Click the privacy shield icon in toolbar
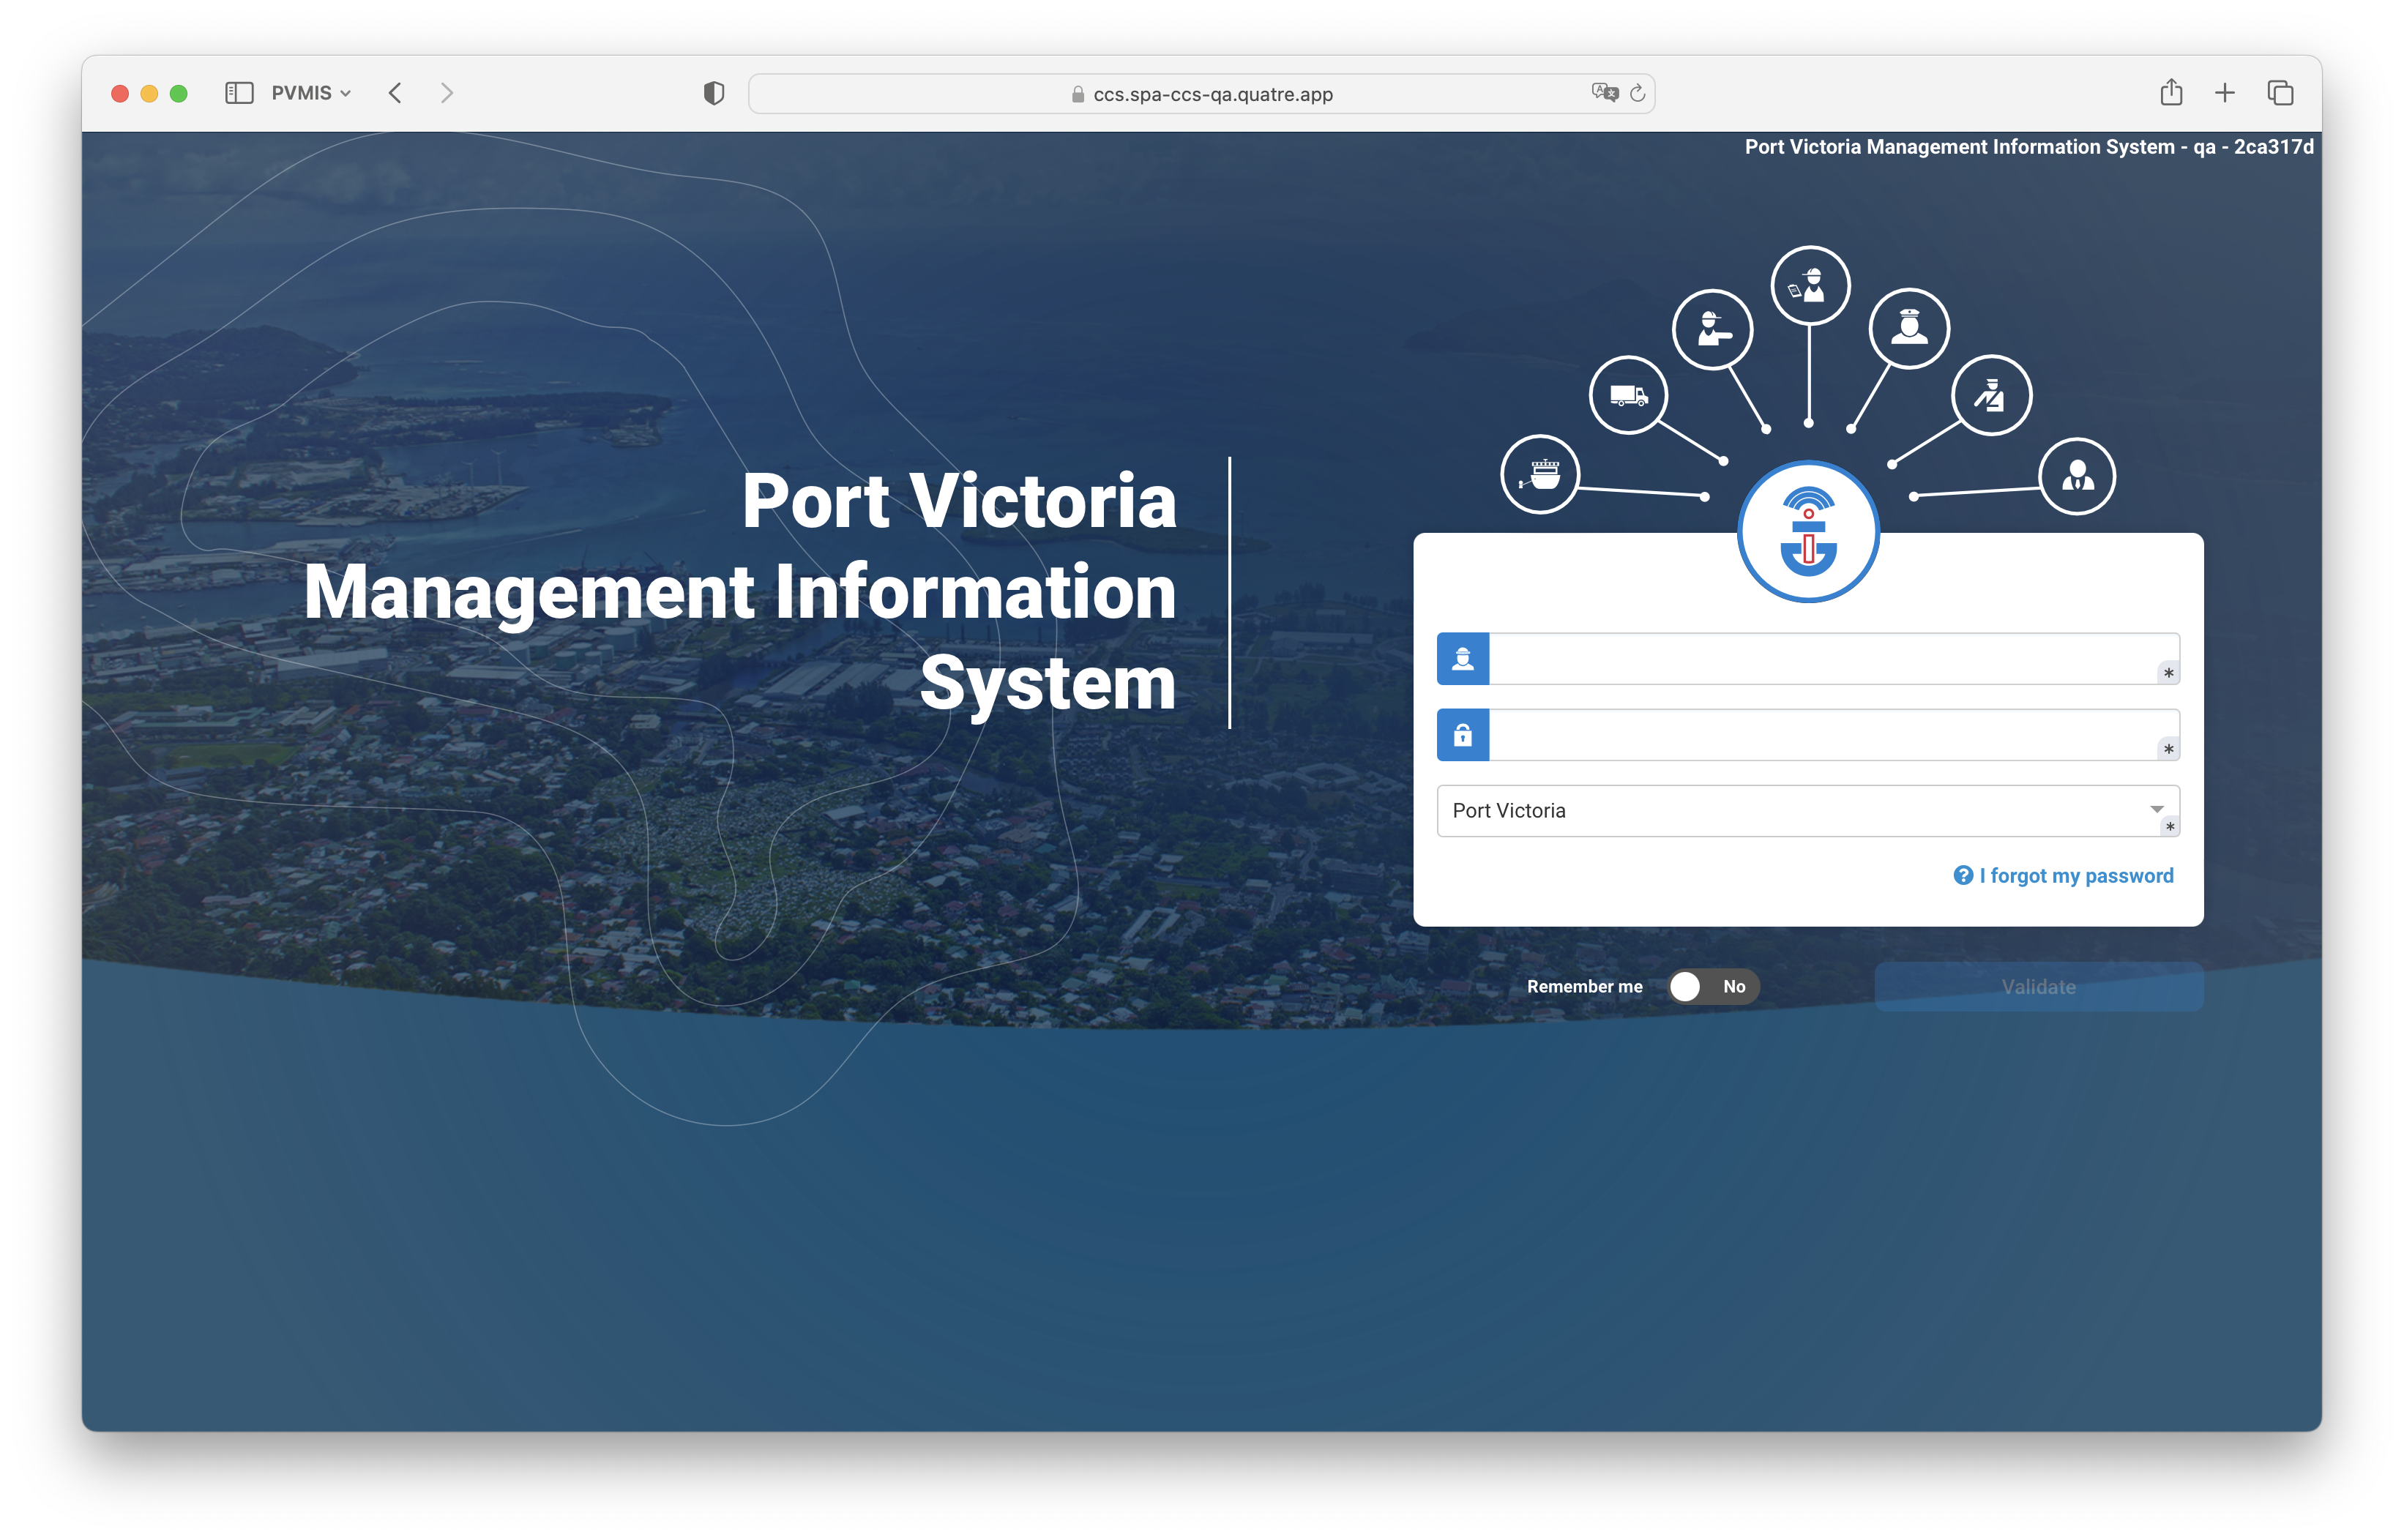 (x=713, y=94)
